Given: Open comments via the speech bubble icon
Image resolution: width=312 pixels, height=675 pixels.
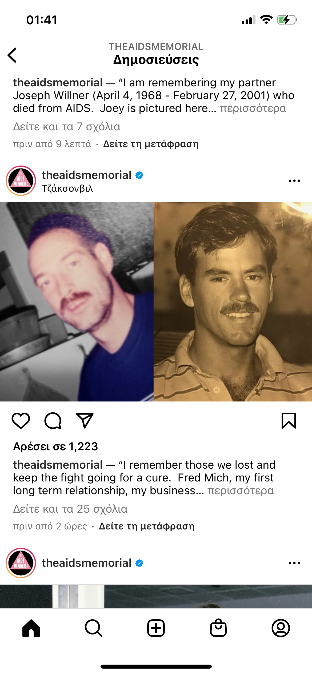Looking at the screenshot, I should click(x=53, y=421).
